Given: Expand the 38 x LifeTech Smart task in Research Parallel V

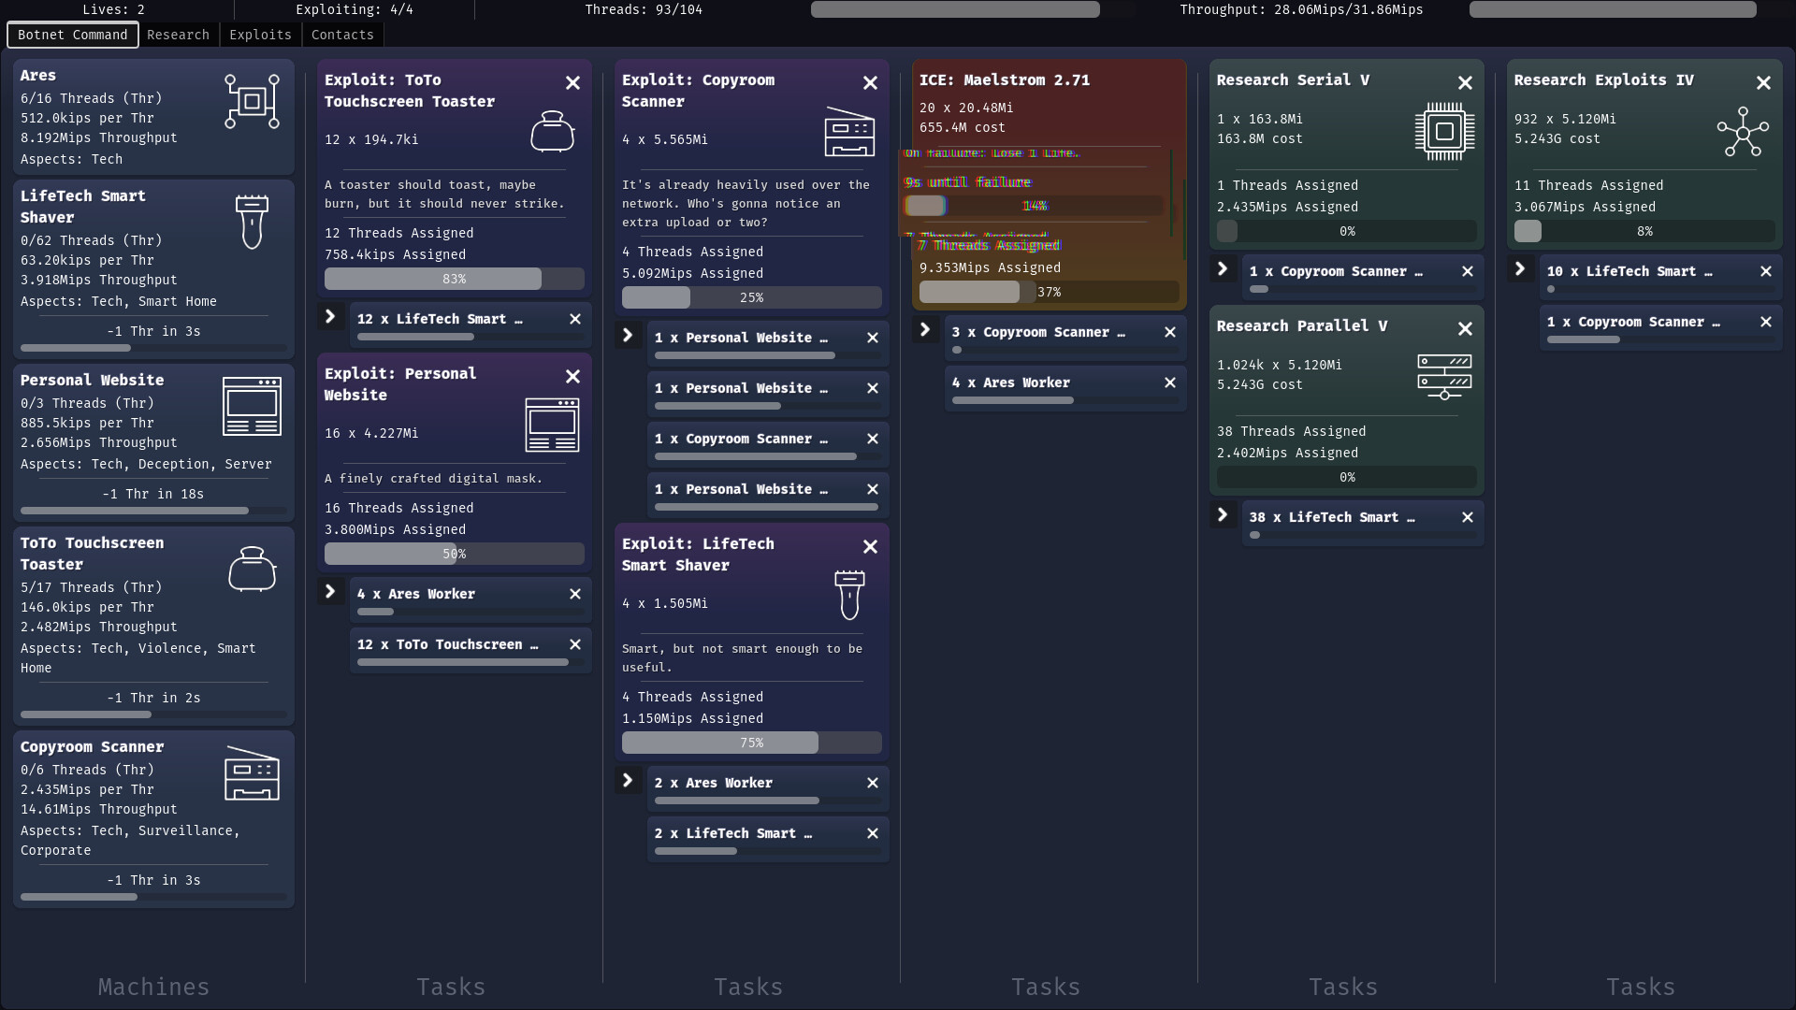Looking at the screenshot, I should (x=1223, y=514).
